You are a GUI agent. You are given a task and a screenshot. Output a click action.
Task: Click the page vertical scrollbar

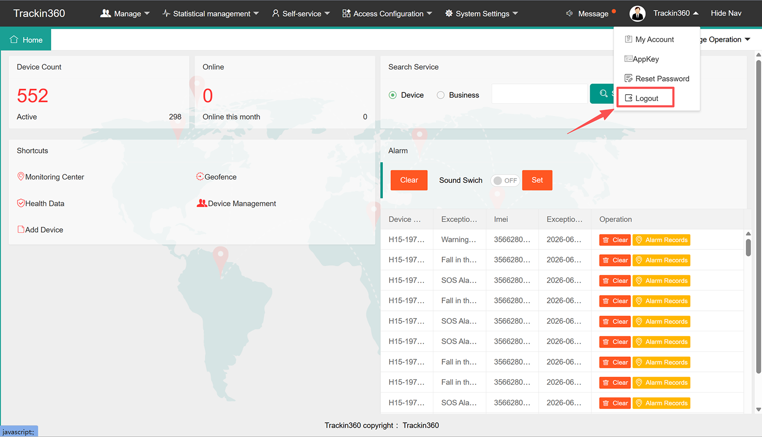point(758,217)
